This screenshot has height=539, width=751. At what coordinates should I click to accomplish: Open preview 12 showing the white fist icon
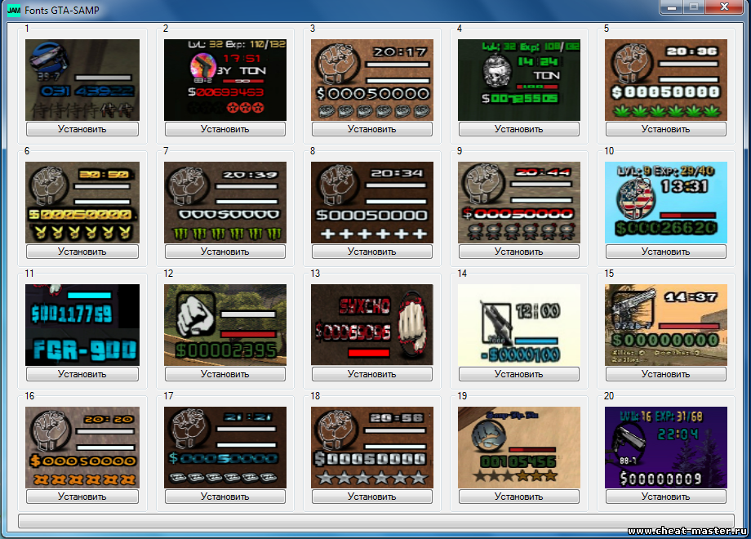(x=225, y=324)
